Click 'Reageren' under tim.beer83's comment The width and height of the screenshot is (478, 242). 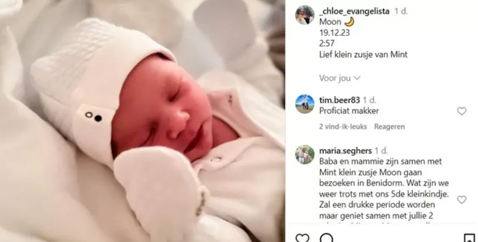(389, 126)
